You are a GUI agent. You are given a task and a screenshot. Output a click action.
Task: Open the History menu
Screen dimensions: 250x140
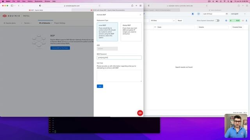pos(30,1)
